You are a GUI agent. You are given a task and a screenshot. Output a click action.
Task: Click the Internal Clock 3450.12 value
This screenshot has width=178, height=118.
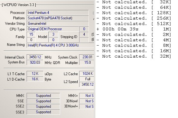pos(35,57)
